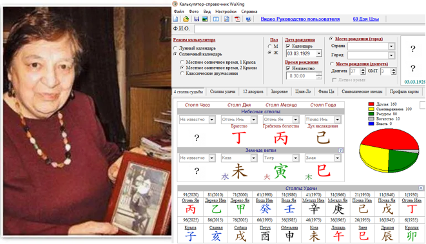Click the Дата рождения heading link

pos(300,40)
